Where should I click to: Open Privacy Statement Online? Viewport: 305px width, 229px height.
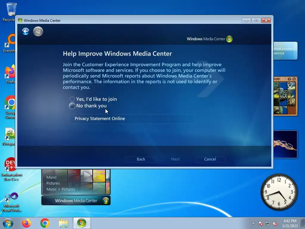131,119
